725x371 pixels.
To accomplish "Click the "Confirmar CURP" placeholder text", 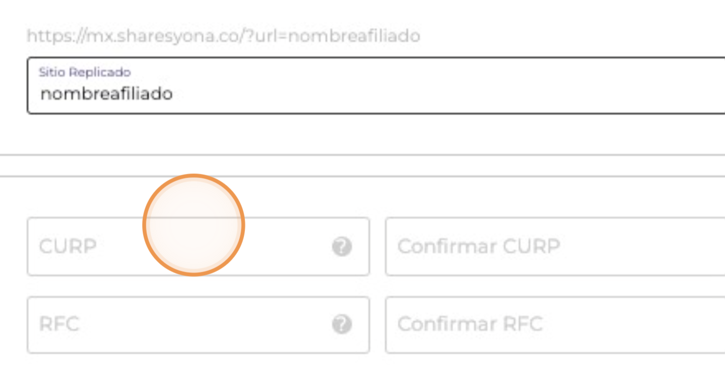I will coord(479,246).
